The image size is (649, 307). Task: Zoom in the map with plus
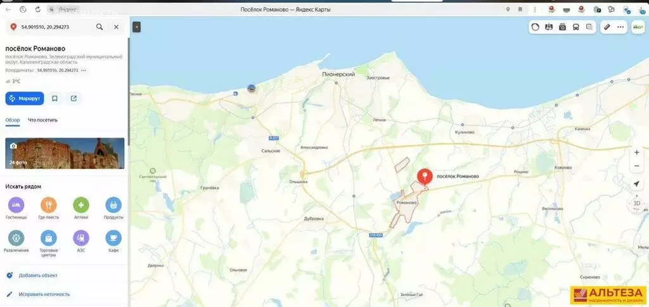(636, 153)
